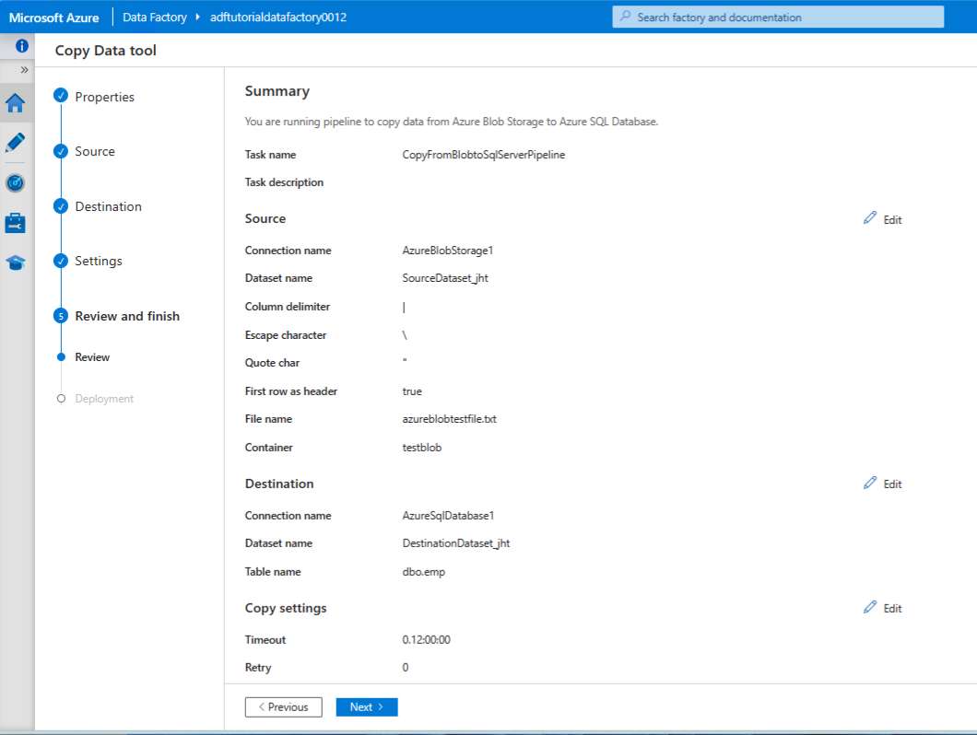Viewport: 977px width, 735px height.
Task: Click the Properties step checkmark circle
Action: click(x=61, y=95)
